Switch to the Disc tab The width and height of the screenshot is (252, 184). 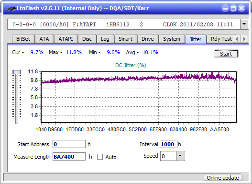click(x=87, y=39)
